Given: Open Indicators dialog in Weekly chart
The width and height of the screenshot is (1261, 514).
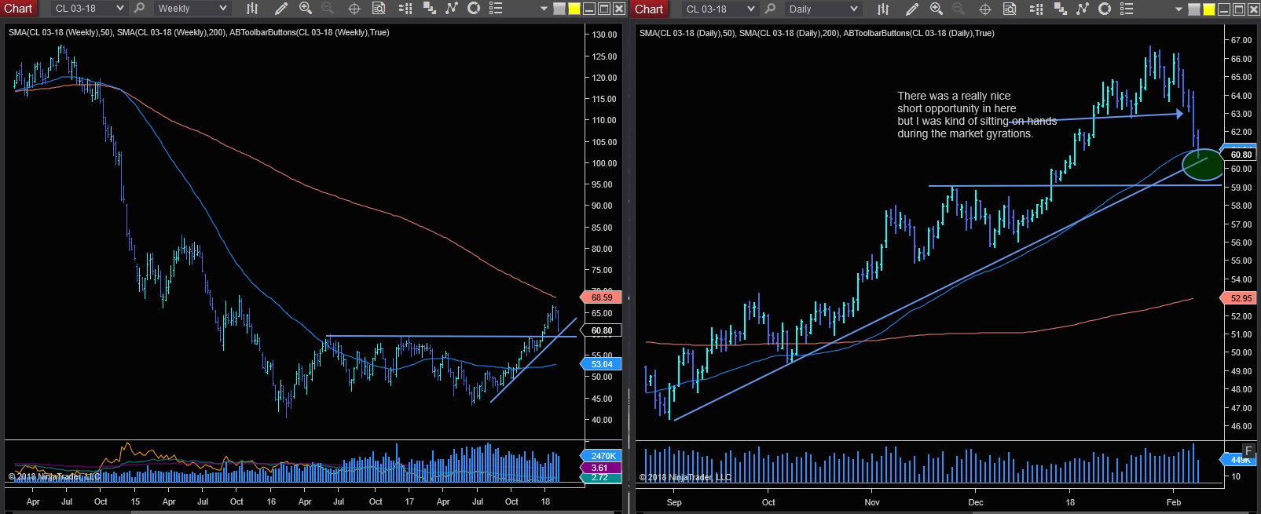Looking at the screenshot, I should 452,9.
